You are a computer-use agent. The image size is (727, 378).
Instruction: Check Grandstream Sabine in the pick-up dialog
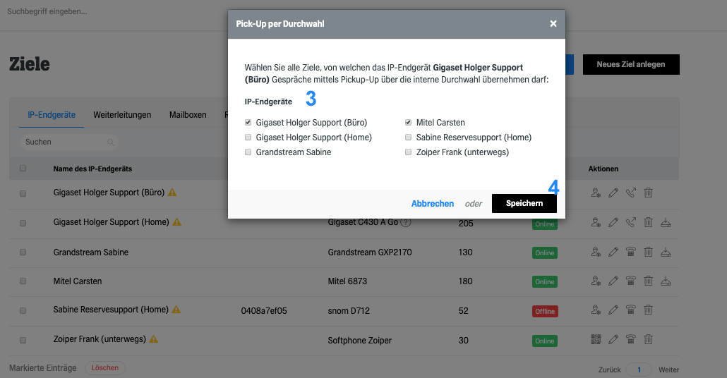click(x=248, y=152)
